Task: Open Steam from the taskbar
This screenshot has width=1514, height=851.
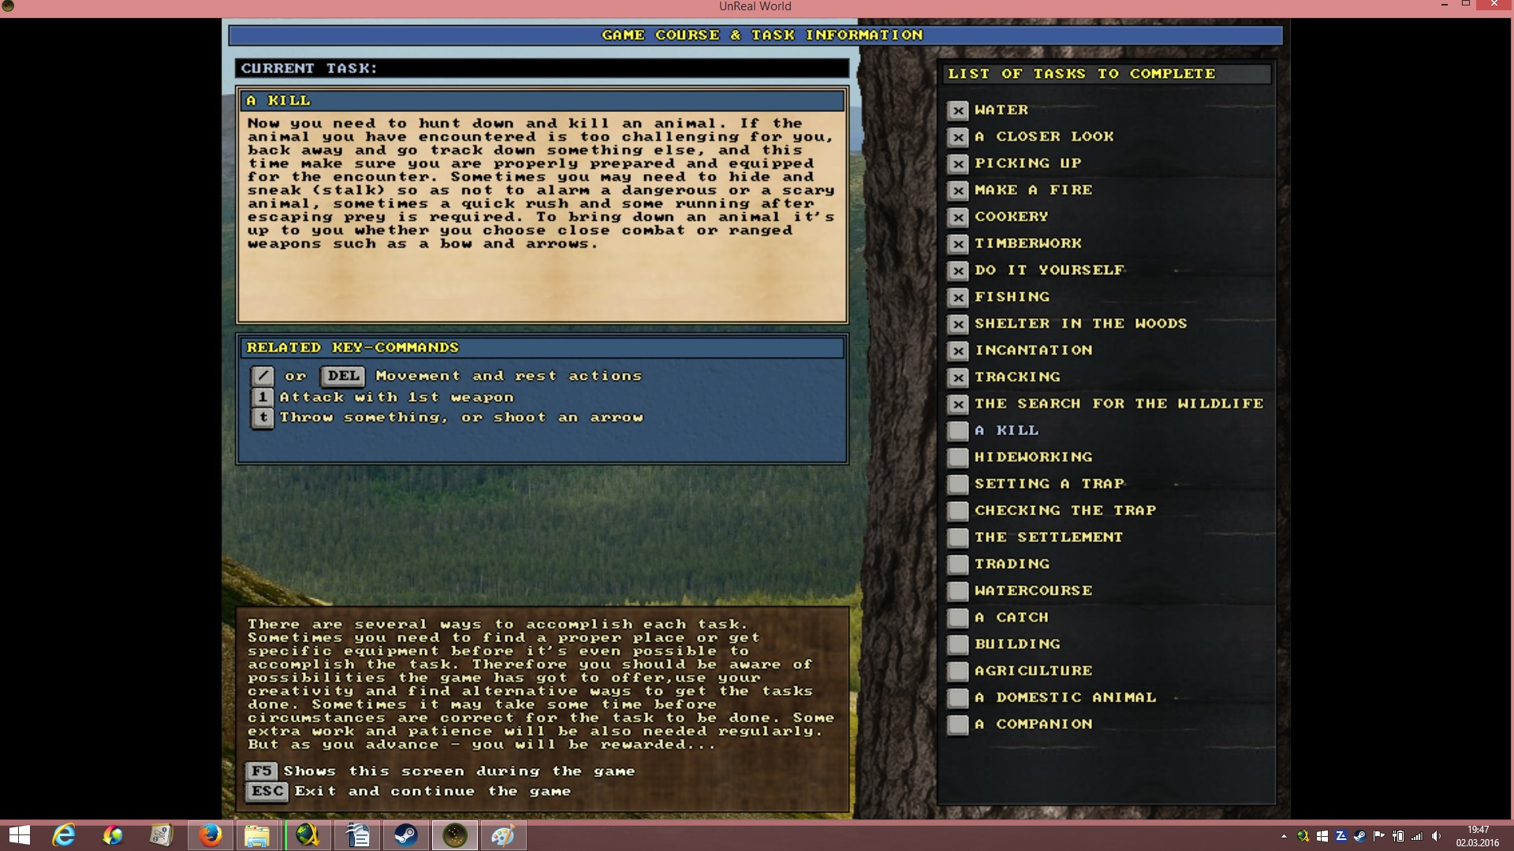Action: click(406, 835)
